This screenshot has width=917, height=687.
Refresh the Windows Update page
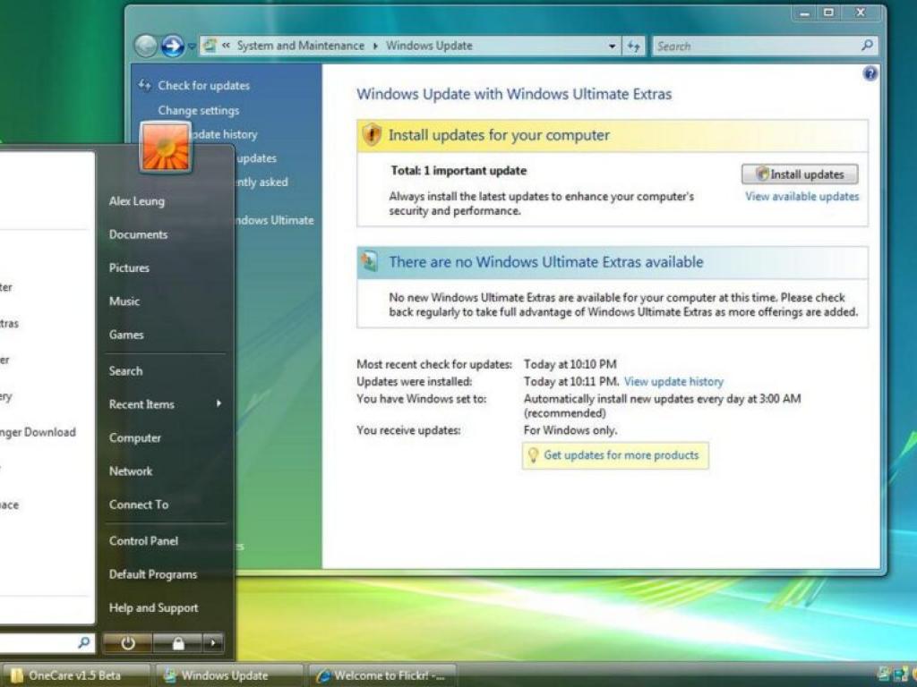(x=633, y=46)
